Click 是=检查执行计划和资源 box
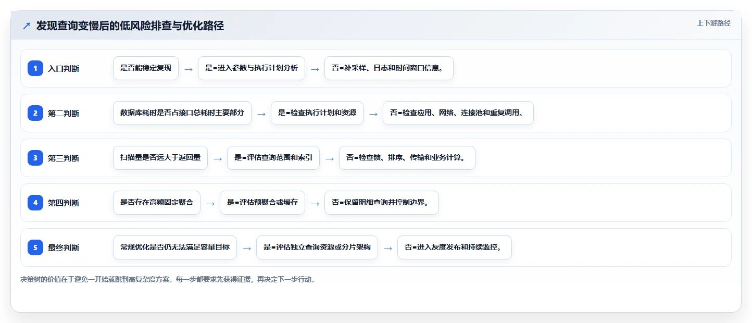 pyautogui.click(x=317, y=113)
